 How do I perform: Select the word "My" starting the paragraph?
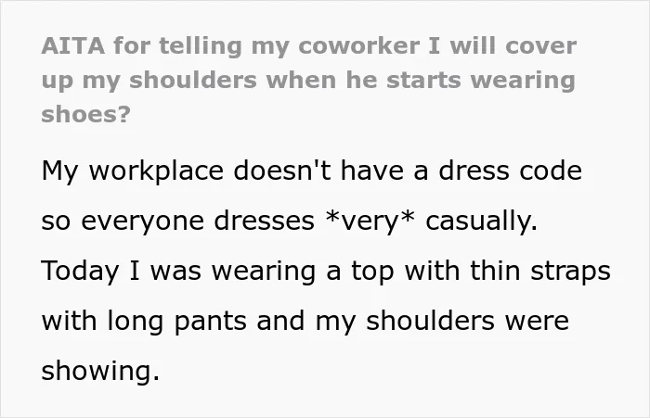coord(59,171)
